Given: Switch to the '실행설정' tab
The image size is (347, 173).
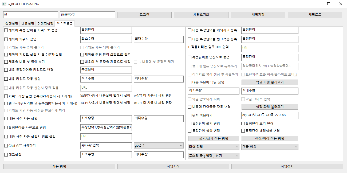Looking at the screenshot, I should pos(11,24).
